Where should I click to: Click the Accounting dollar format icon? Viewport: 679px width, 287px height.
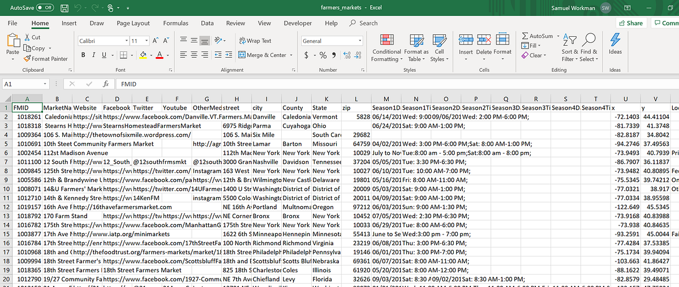(x=307, y=55)
